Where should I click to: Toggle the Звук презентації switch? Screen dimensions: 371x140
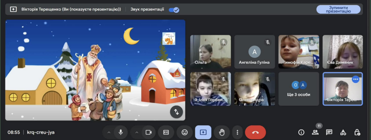(174, 10)
